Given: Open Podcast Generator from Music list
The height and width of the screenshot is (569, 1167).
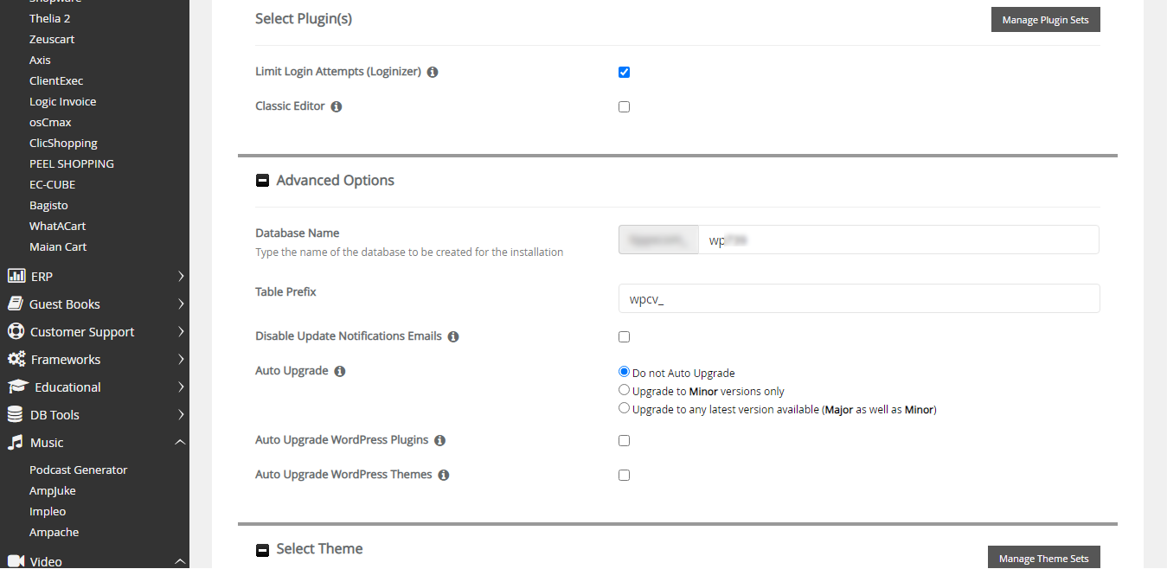Looking at the screenshot, I should 78,470.
